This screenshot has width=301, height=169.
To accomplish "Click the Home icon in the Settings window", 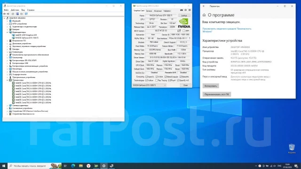I will point(204,15).
